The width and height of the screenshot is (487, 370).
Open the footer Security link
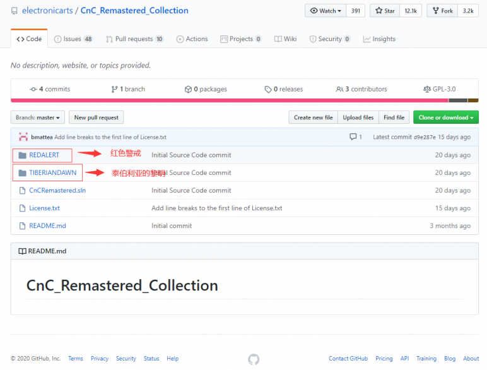pyautogui.click(x=126, y=359)
